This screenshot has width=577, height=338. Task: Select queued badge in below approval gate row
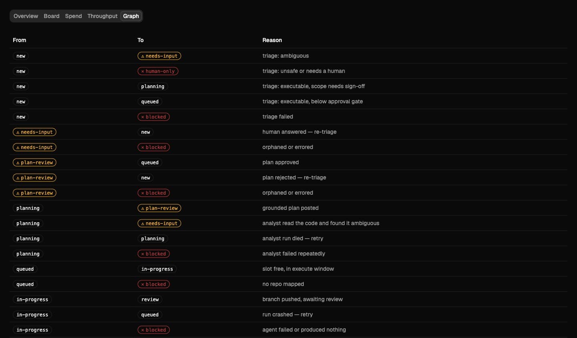click(150, 102)
